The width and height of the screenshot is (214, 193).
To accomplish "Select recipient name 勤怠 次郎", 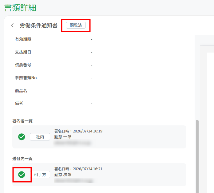I will coord(63,175).
